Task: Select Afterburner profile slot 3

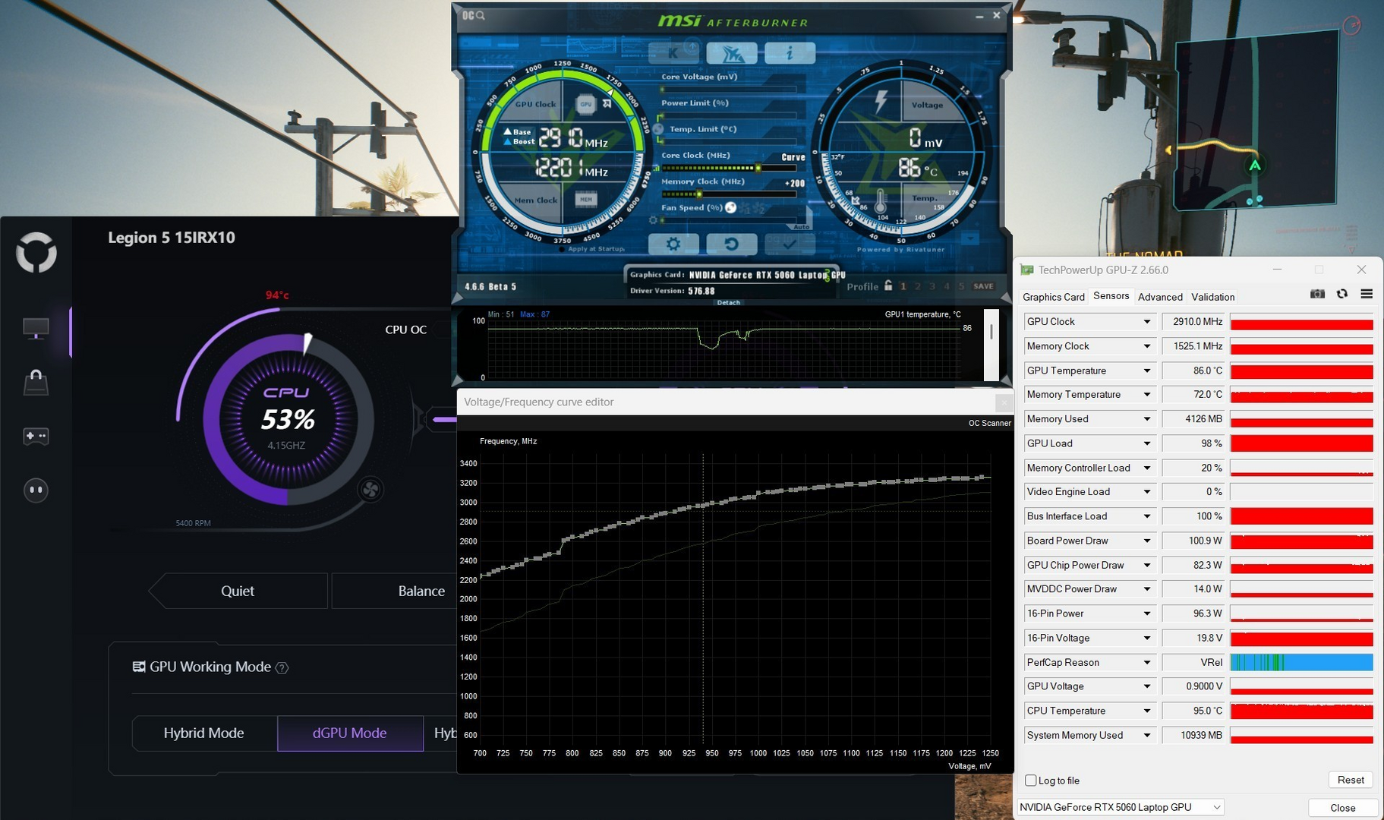Action: click(x=932, y=286)
